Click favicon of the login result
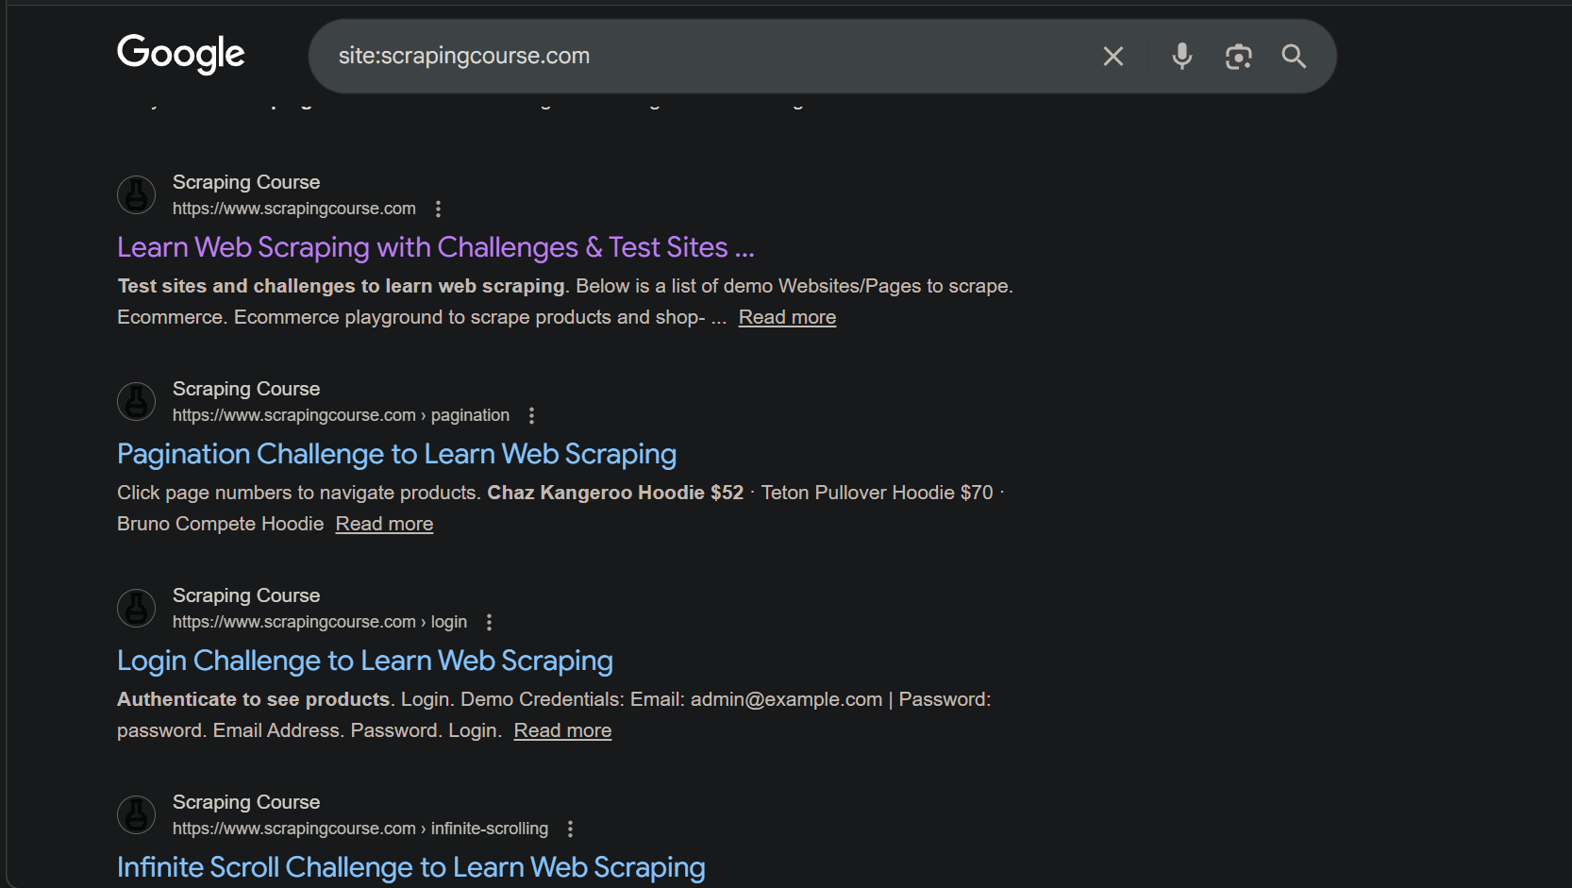This screenshot has height=888, width=1572. coord(136,608)
